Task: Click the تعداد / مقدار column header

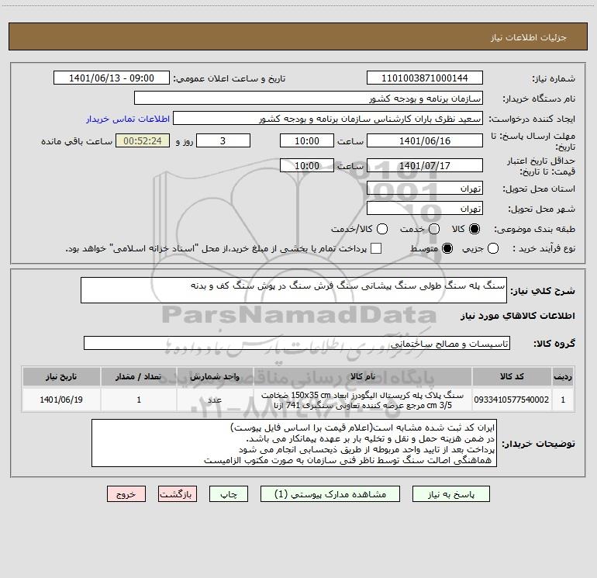Action: pyautogui.click(x=139, y=377)
